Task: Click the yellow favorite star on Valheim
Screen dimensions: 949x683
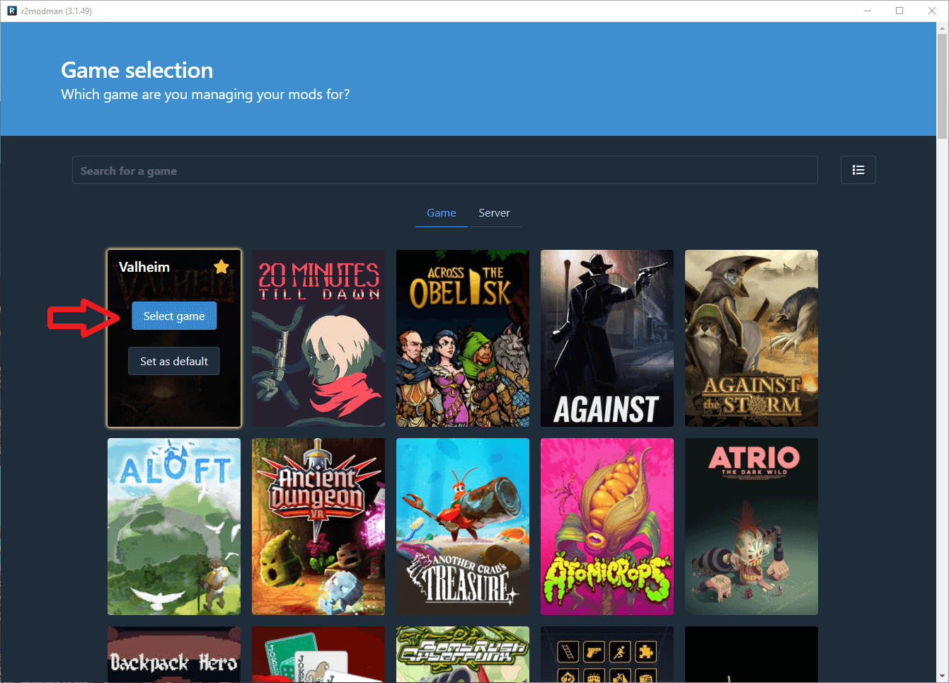Action: point(222,267)
